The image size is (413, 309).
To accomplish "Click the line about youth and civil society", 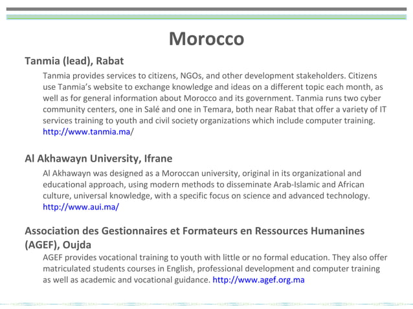I will tap(209, 120).
